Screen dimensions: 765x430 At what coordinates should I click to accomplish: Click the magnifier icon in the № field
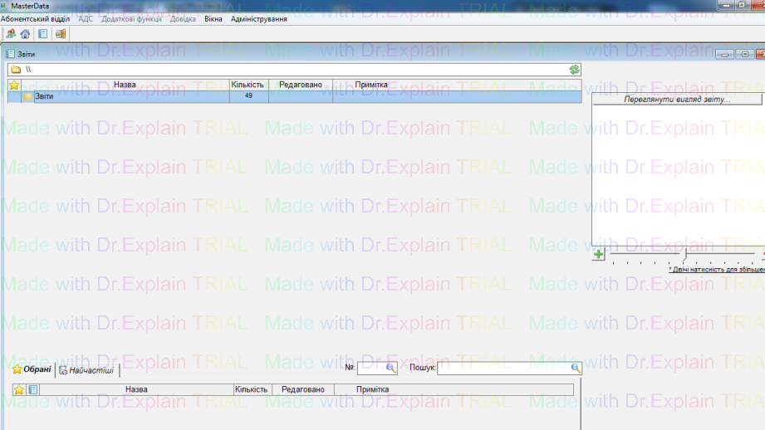[x=392, y=368]
